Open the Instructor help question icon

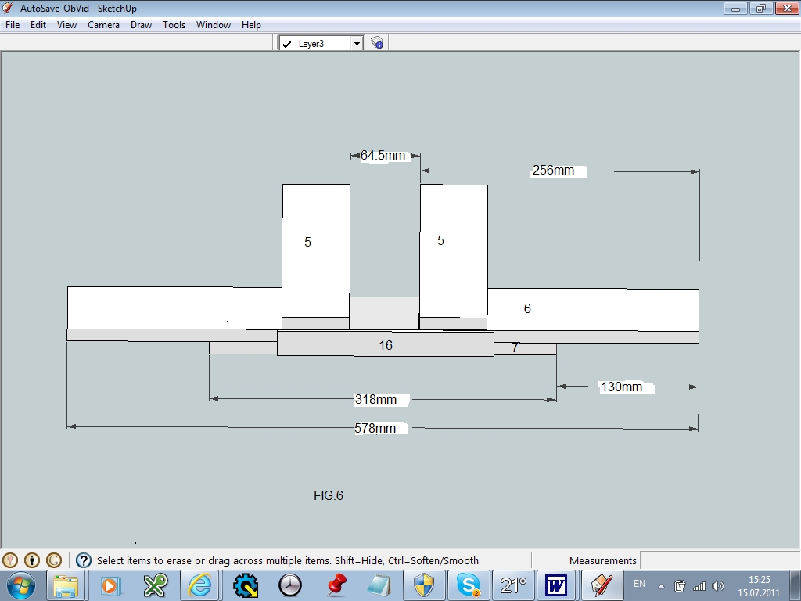[x=83, y=560]
